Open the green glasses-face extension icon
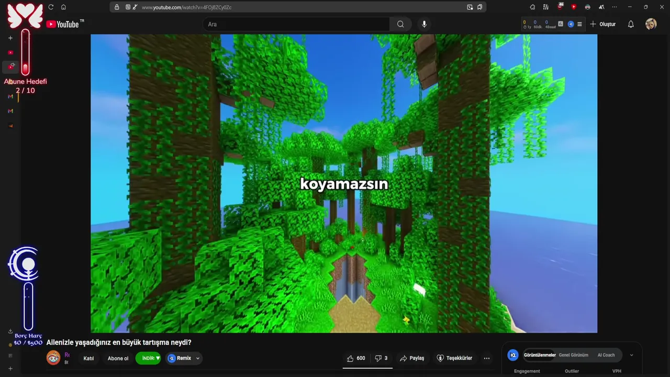This screenshot has height=377, width=670. [x=587, y=7]
